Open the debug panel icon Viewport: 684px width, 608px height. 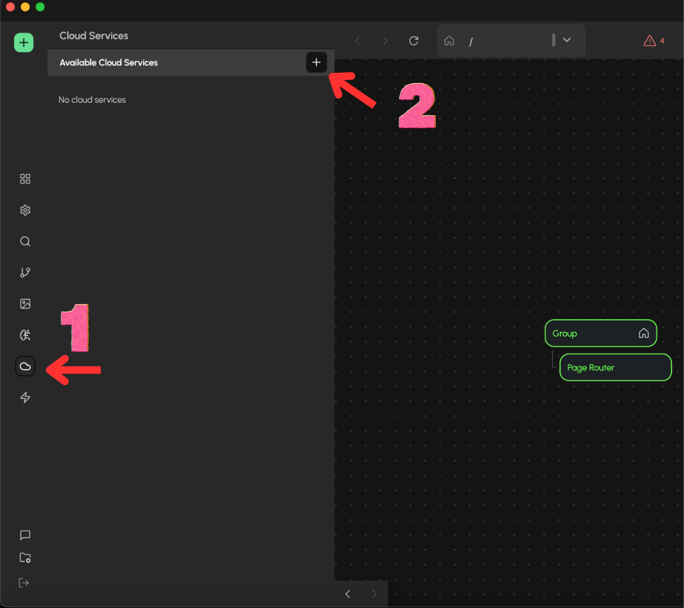(x=25, y=334)
